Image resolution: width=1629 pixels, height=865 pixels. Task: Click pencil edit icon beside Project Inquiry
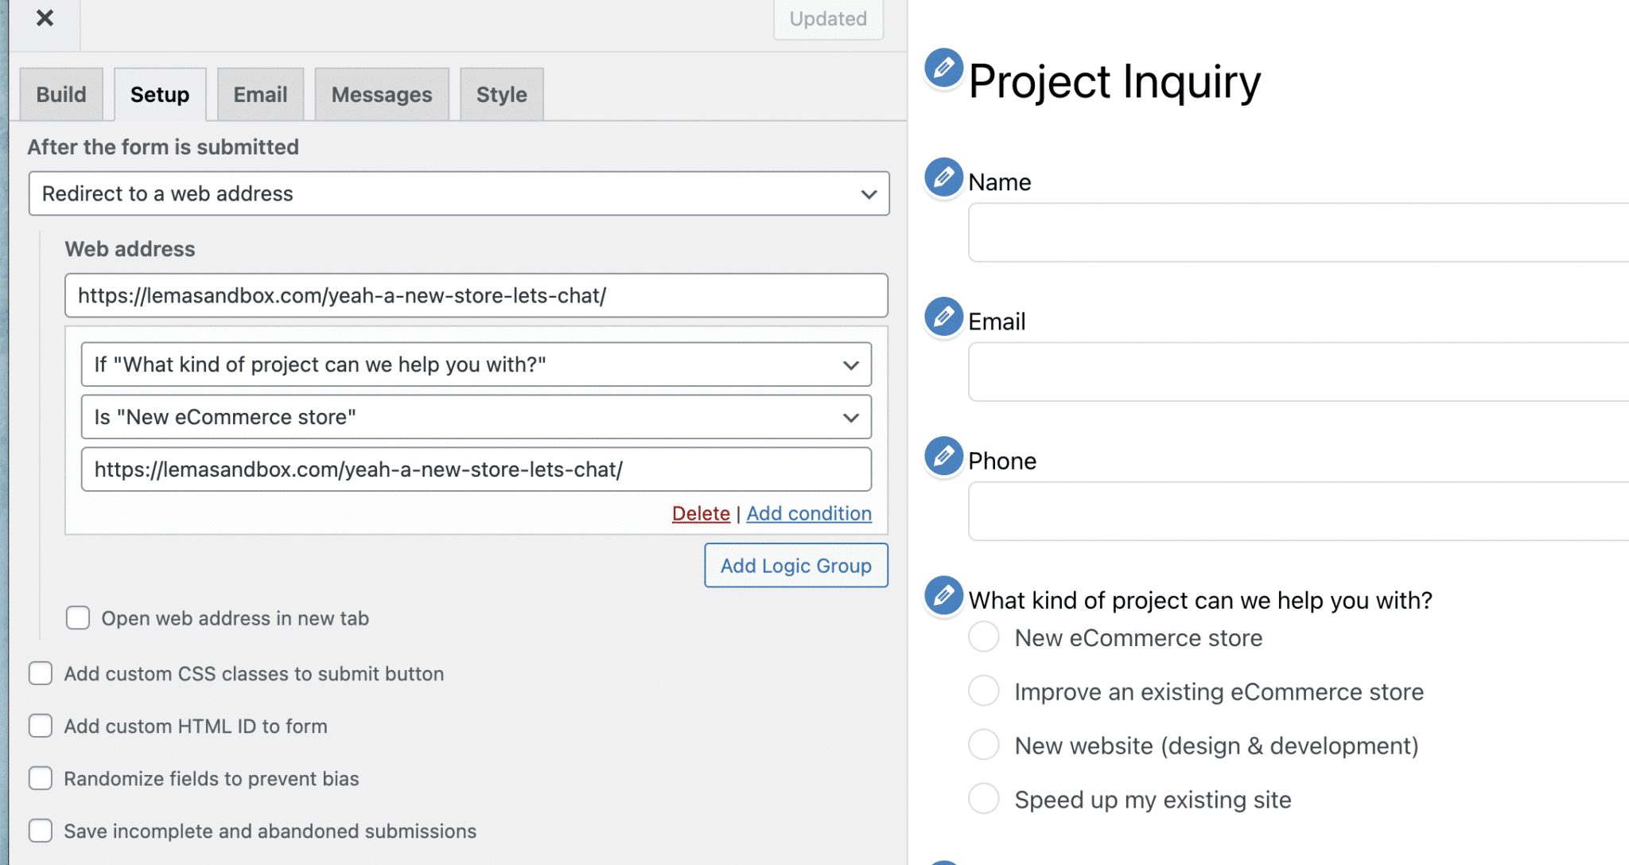943,68
